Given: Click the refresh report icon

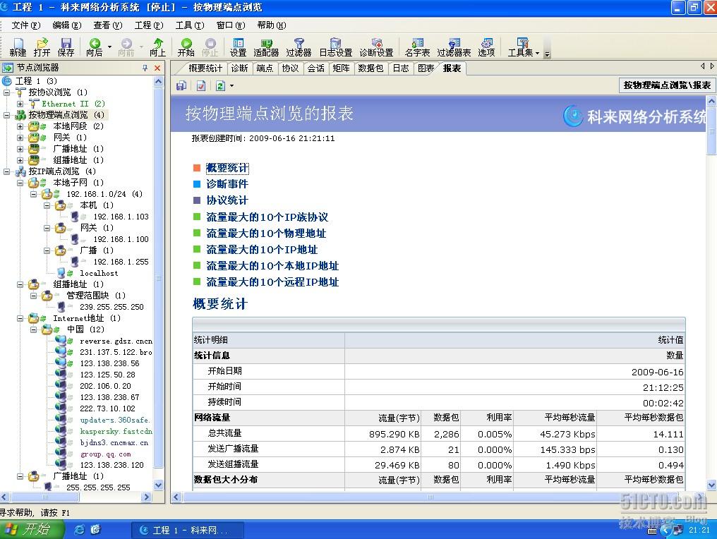Looking at the screenshot, I should [220, 85].
